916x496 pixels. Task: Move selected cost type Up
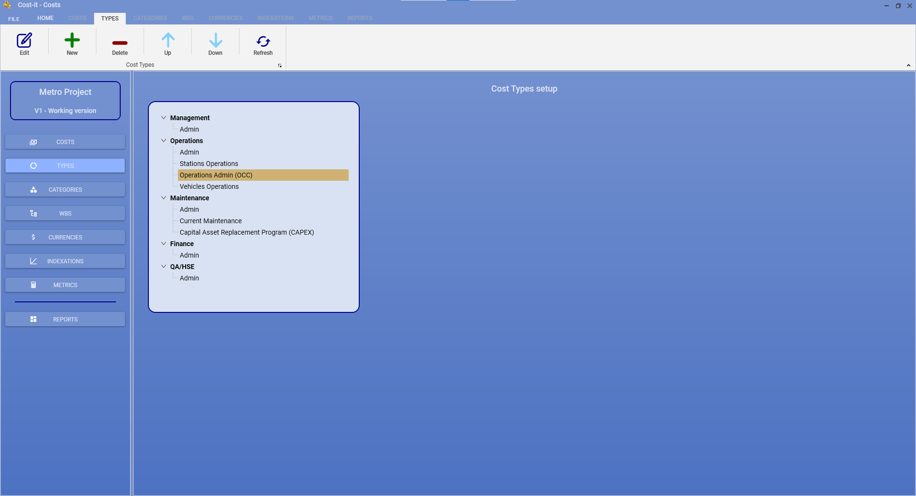[x=167, y=41]
